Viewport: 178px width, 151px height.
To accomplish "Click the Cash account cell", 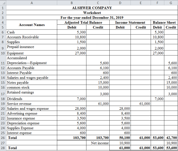I will (32, 32).
